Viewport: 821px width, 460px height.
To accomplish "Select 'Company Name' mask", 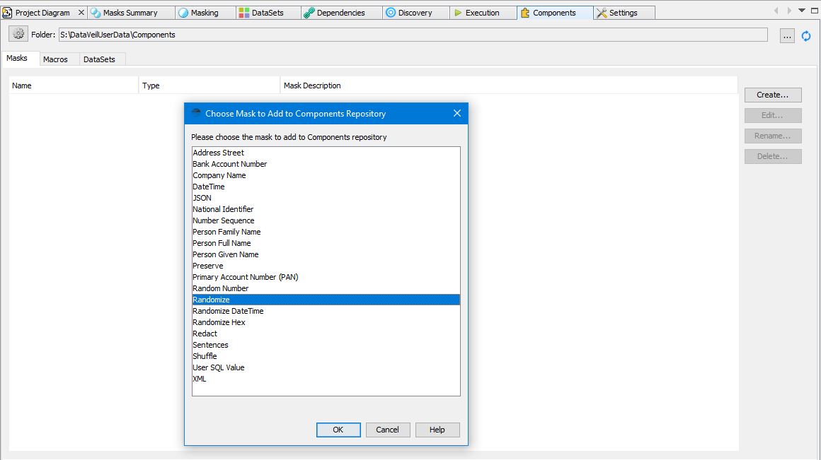I will coord(326,175).
